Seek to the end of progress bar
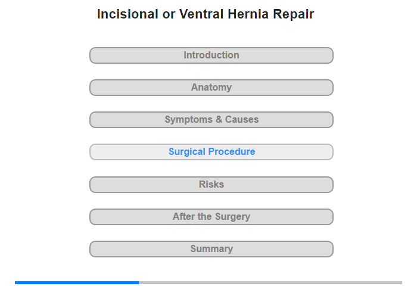The image size is (417, 286). pos(402,282)
